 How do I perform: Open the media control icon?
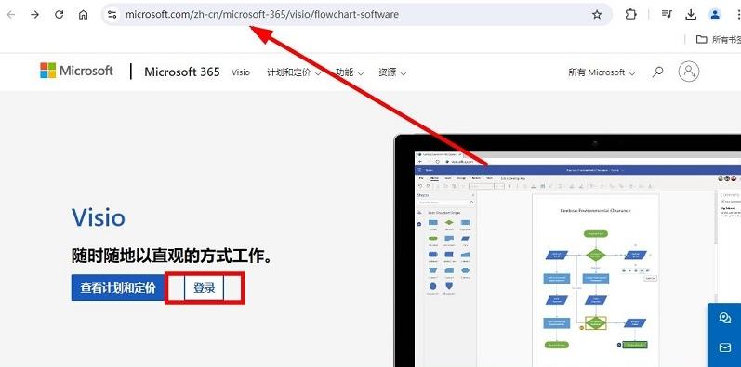coord(667,14)
